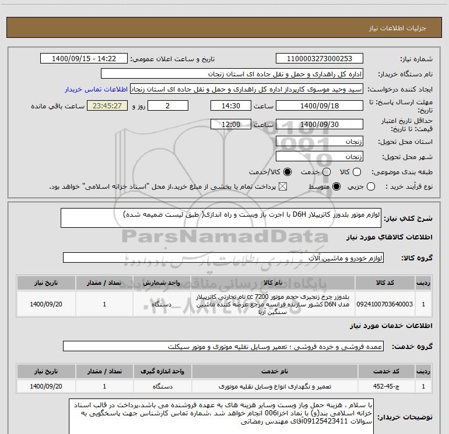Click the remaining days field showing 2
The image size is (449, 434).
click(168, 106)
